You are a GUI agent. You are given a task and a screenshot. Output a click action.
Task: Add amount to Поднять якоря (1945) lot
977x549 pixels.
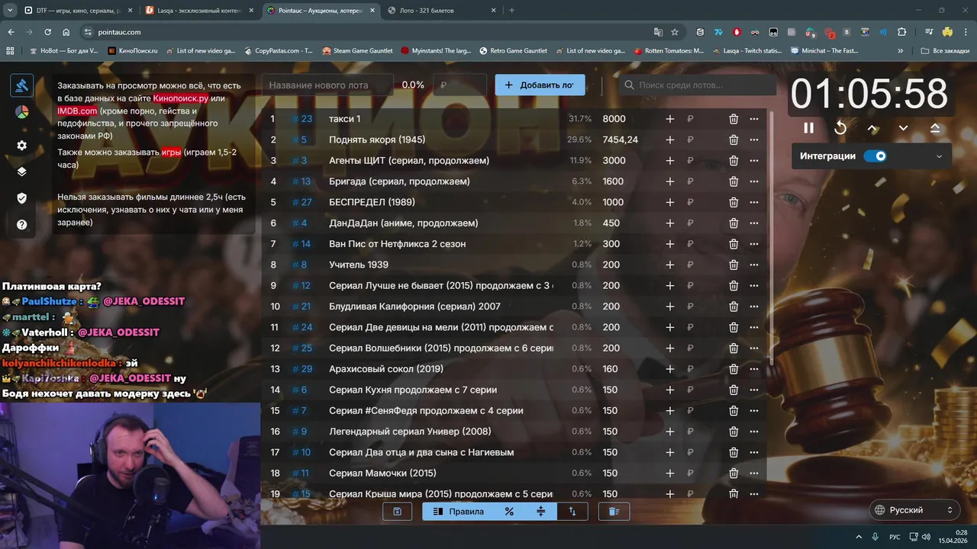click(670, 140)
